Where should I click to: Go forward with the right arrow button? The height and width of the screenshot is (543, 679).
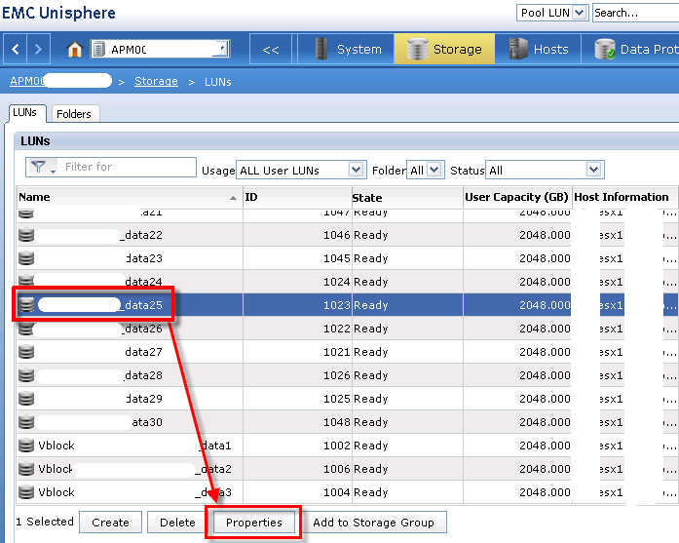[x=39, y=49]
